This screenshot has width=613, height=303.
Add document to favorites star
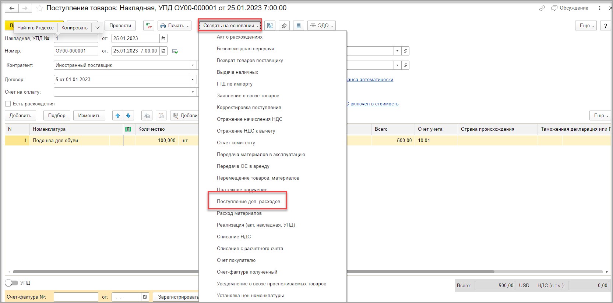[40, 8]
